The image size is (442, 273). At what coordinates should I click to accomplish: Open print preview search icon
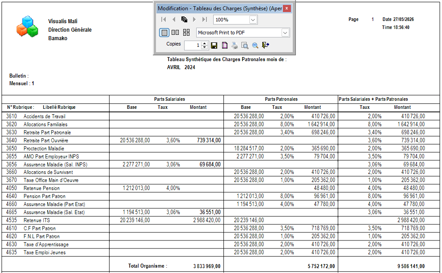[x=244, y=45]
